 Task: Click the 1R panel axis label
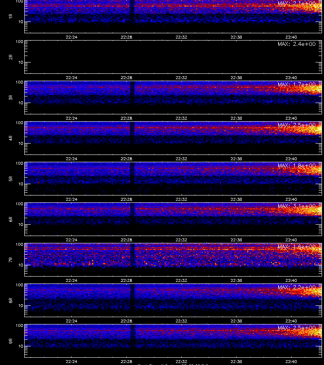pos(11,16)
